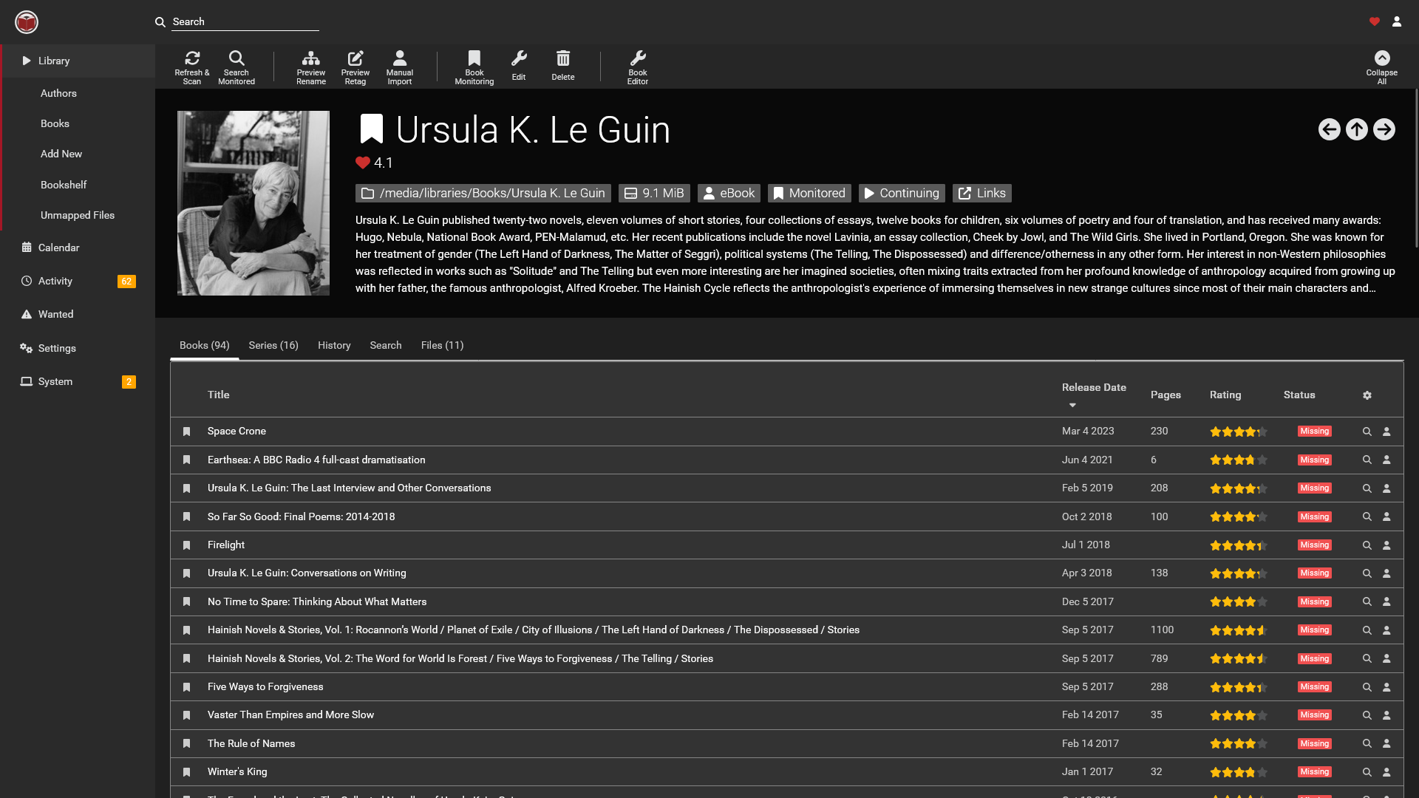The width and height of the screenshot is (1419, 798).
Task: Toggle monitoring for Earthsea BBC Radio dramatisation
Action: coord(187,460)
